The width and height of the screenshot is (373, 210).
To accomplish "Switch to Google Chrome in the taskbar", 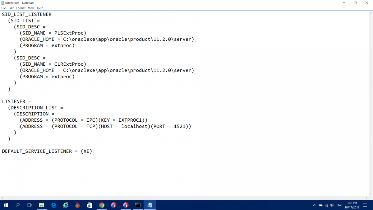I will pos(102,205).
